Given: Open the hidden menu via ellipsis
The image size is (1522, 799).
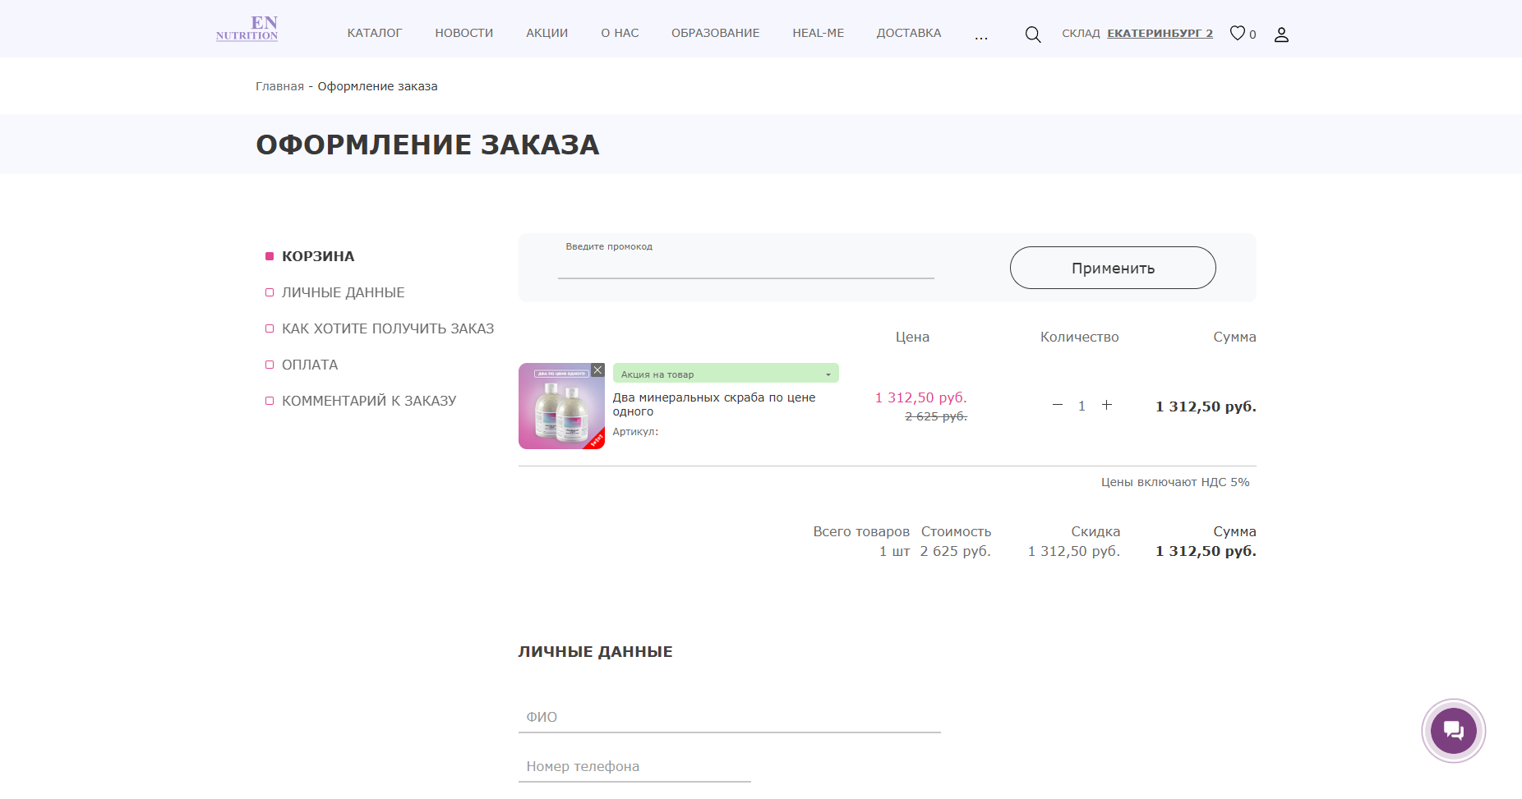Looking at the screenshot, I should pos(980,36).
